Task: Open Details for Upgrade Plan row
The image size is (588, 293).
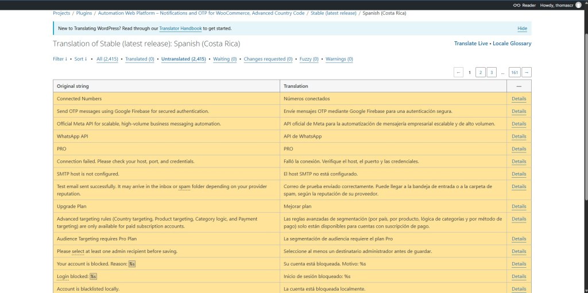Action: click(519, 206)
